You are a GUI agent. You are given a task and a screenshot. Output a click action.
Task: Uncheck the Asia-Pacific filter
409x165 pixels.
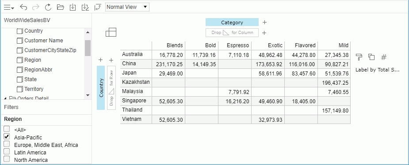tap(7, 136)
